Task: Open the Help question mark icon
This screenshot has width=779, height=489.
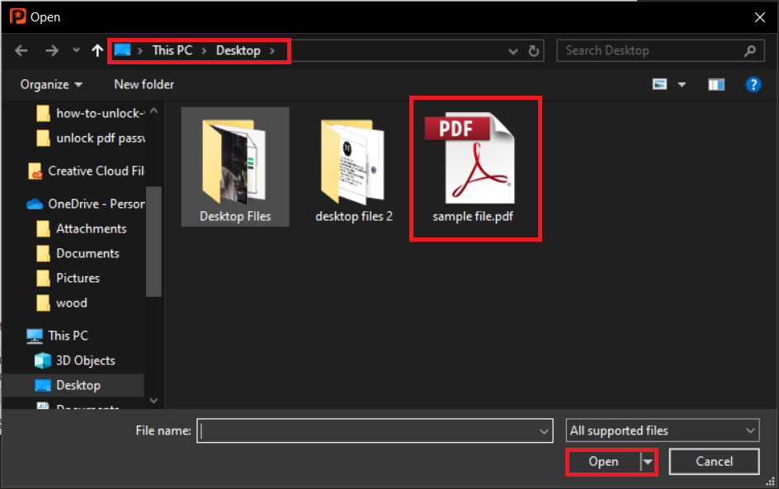Action: tap(753, 84)
